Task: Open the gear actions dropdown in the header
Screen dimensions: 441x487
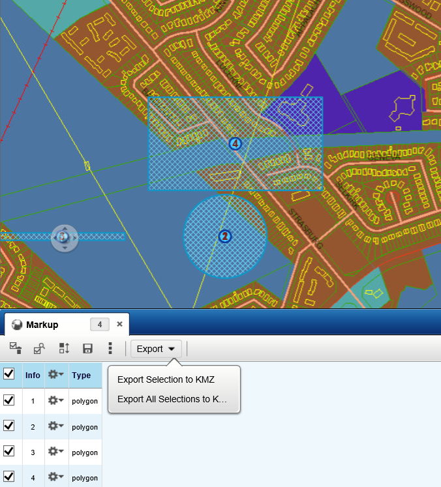Action: click(56, 375)
